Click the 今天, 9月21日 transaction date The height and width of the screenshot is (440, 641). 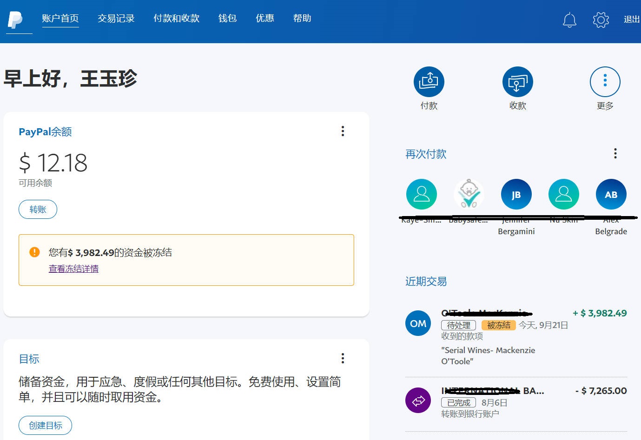click(x=543, y=325)
